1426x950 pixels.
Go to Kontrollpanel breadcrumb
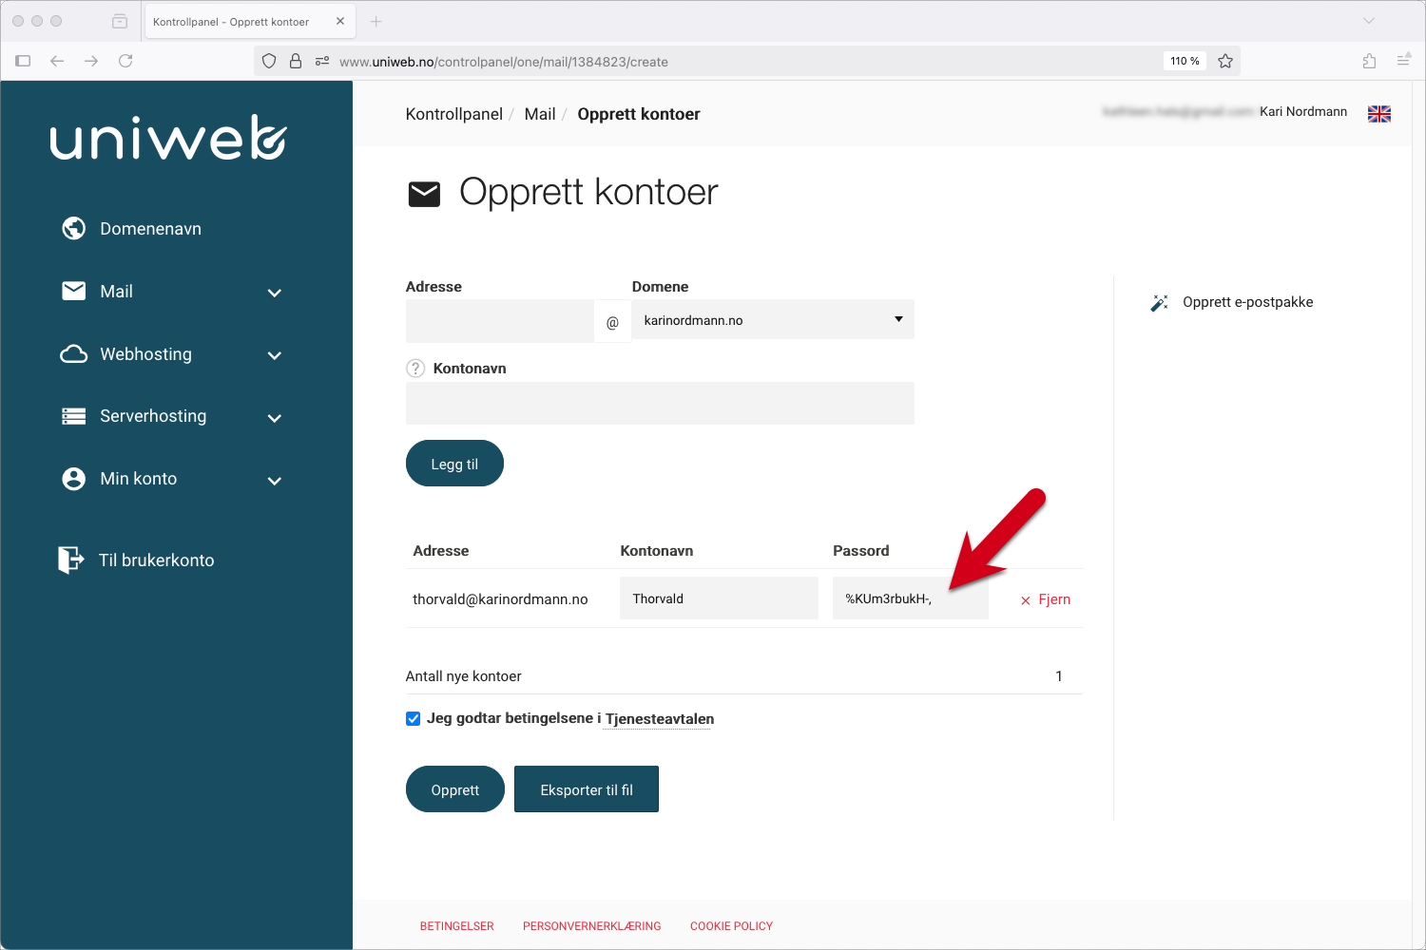pyautogui.click(x=454, y=114)
